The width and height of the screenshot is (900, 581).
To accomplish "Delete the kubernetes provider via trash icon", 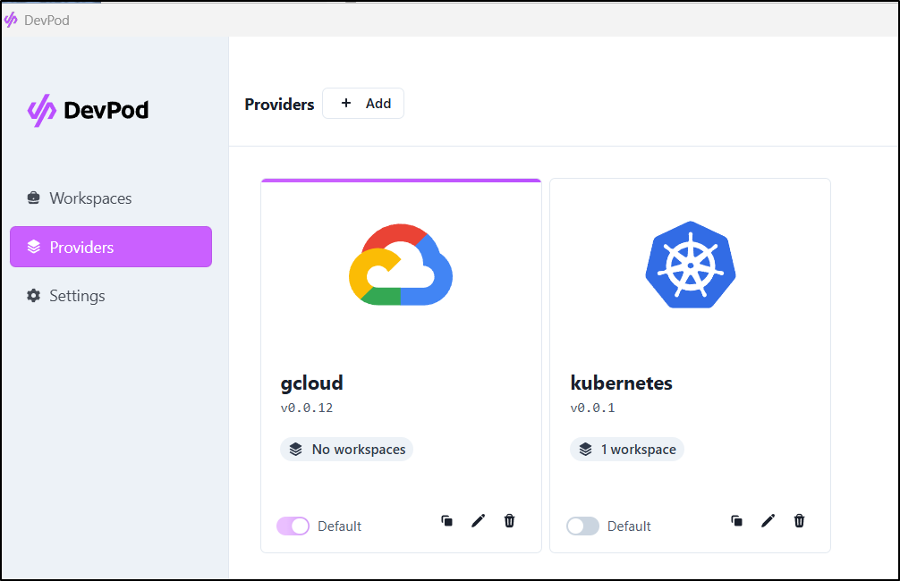I will point(799,521).
